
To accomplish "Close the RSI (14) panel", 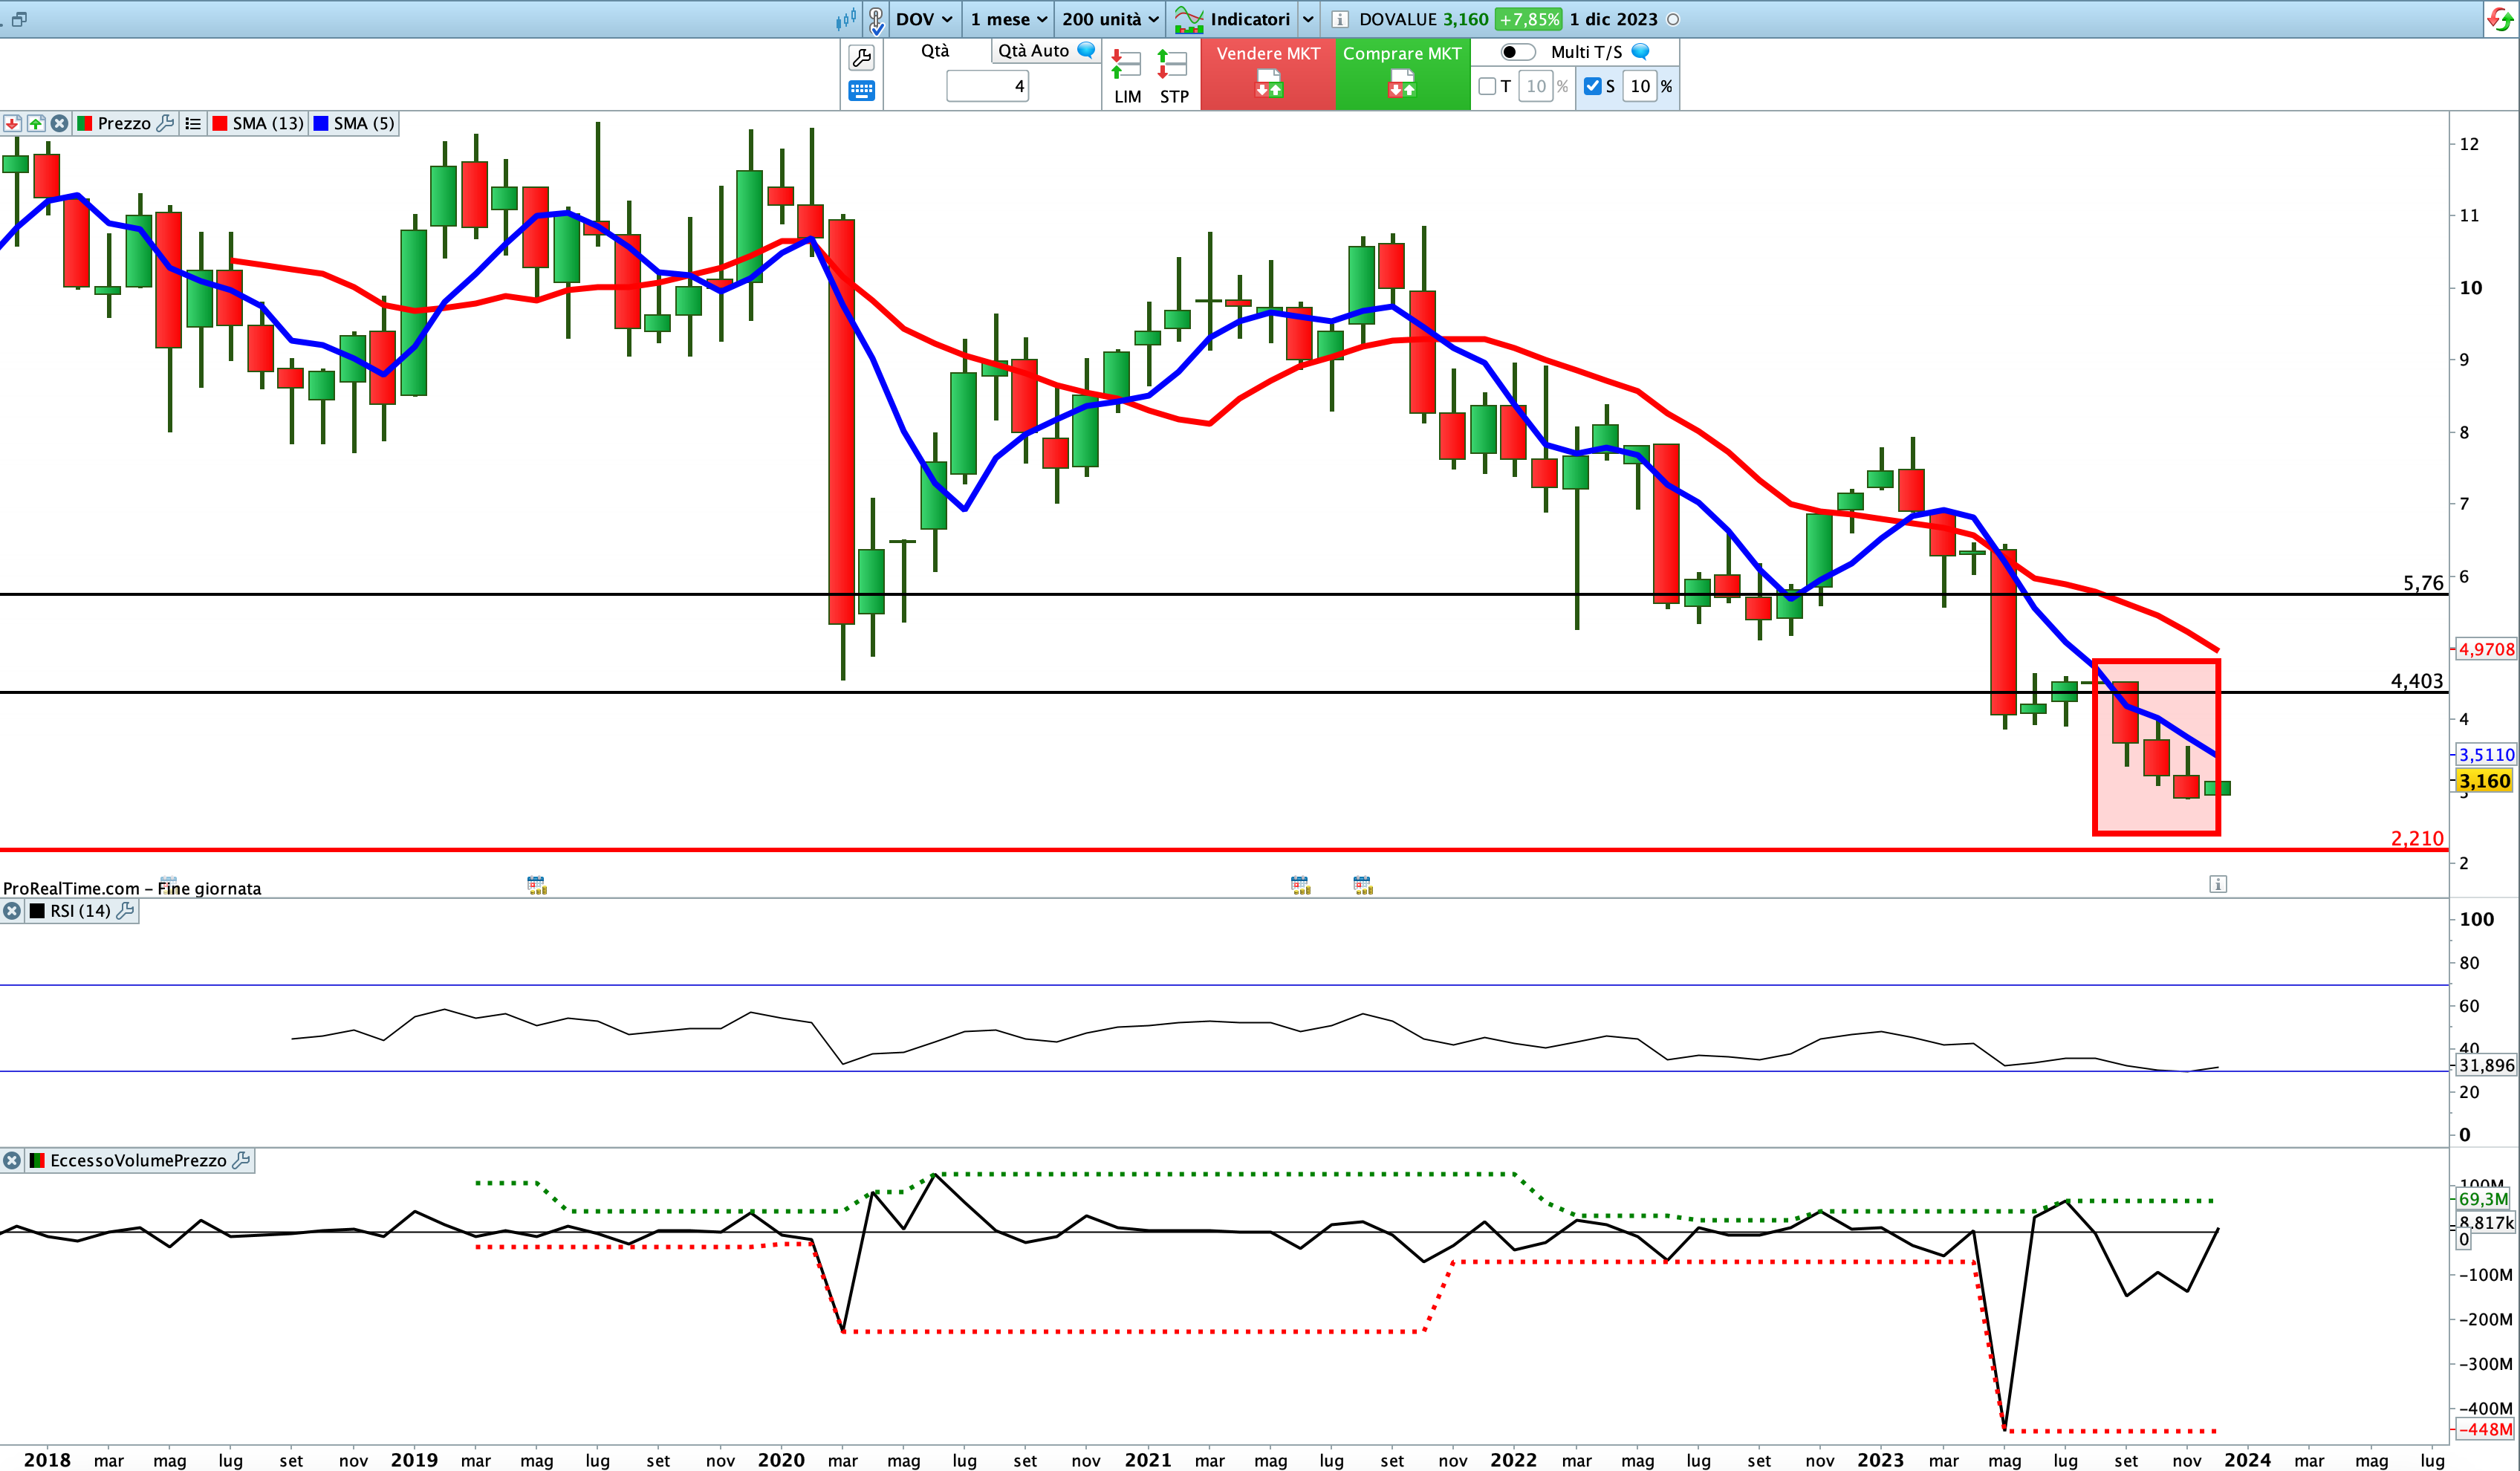I will point(12,911).
